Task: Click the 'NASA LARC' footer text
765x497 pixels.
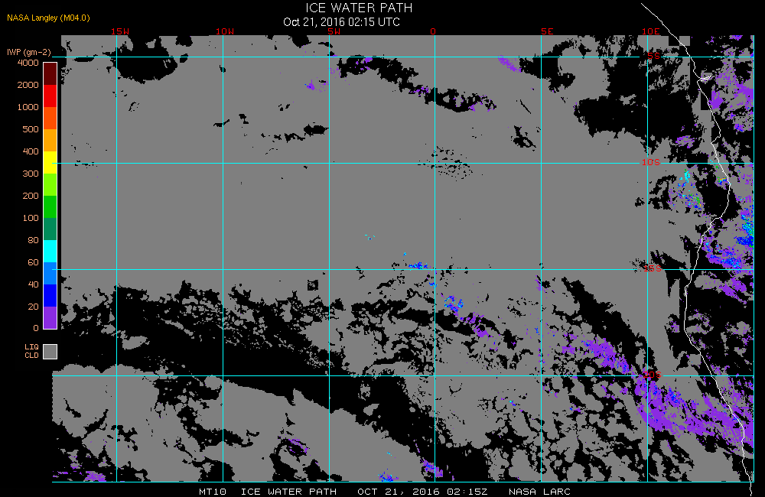Action: click(x=539, y=492)
